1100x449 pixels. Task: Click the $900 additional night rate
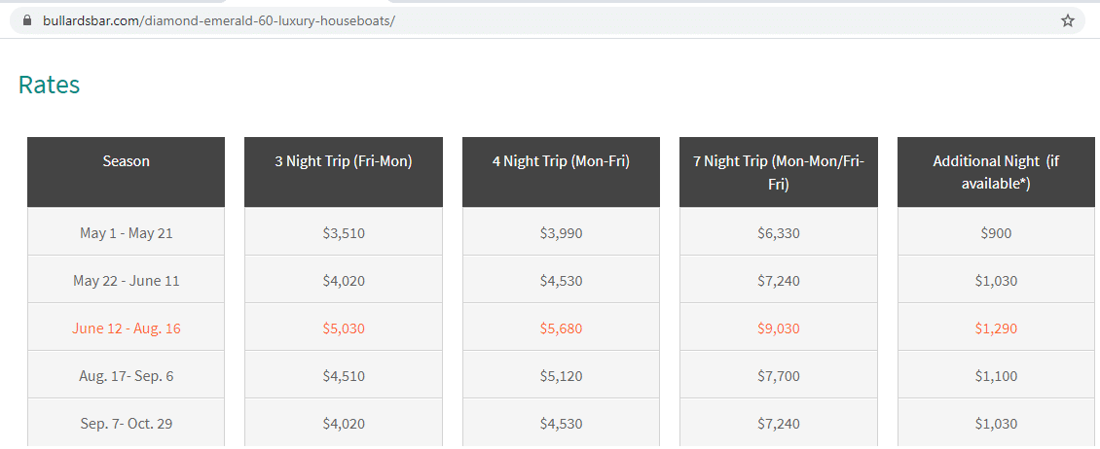996,232
